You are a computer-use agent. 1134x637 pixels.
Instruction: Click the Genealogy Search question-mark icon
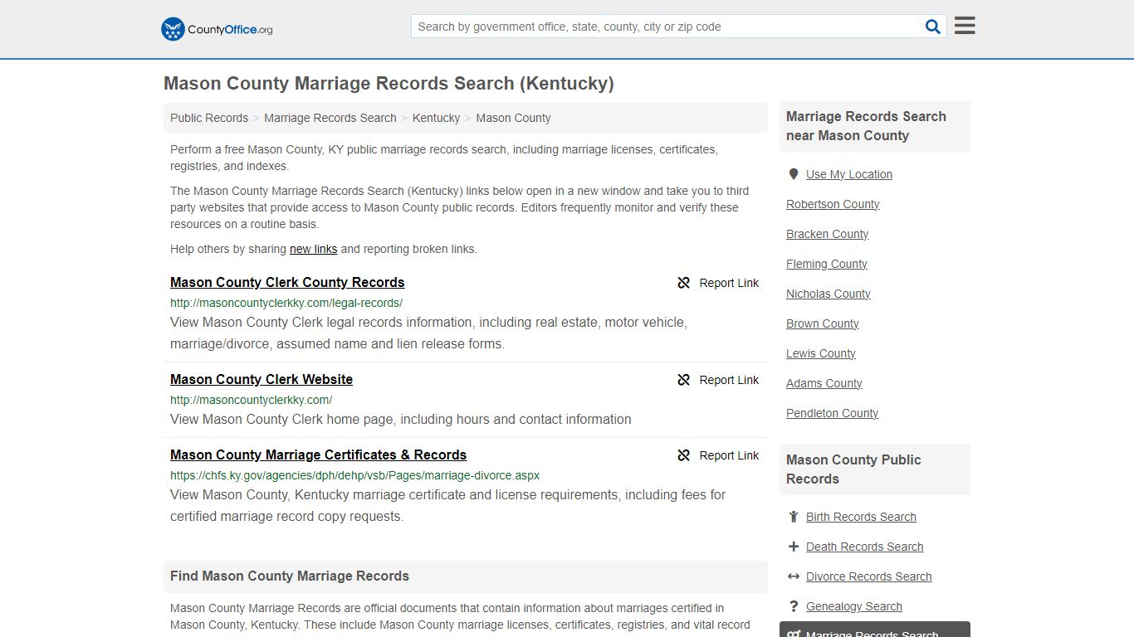[794, 606]
